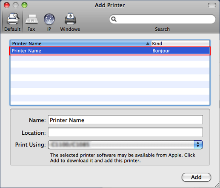
Task: Click the magnifying glass in Search field
Action: pyautogui.click(x=114, y=19)
